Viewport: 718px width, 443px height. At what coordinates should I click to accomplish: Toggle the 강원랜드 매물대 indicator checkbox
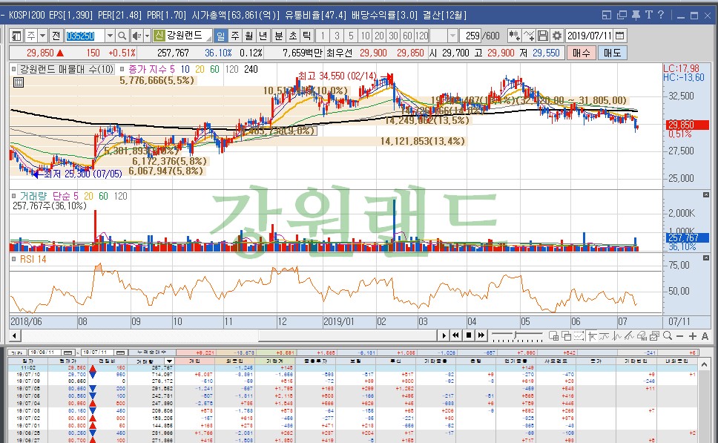pos(14,70)
